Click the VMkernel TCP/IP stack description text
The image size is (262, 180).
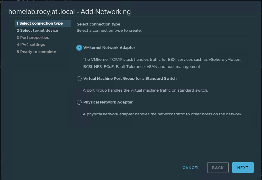(162, 63)
